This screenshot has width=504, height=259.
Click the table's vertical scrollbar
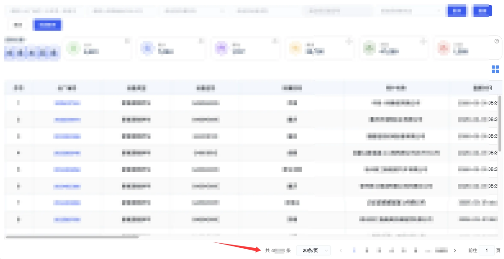click(x=500, y=123)
